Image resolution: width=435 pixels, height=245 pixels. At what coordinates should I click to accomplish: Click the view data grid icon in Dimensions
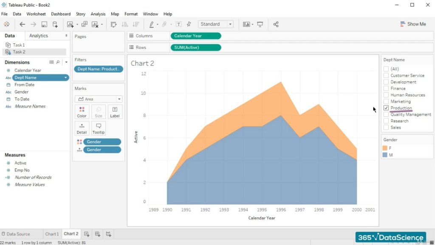point(51,62)
